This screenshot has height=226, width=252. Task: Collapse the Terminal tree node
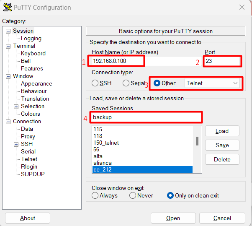8,46
